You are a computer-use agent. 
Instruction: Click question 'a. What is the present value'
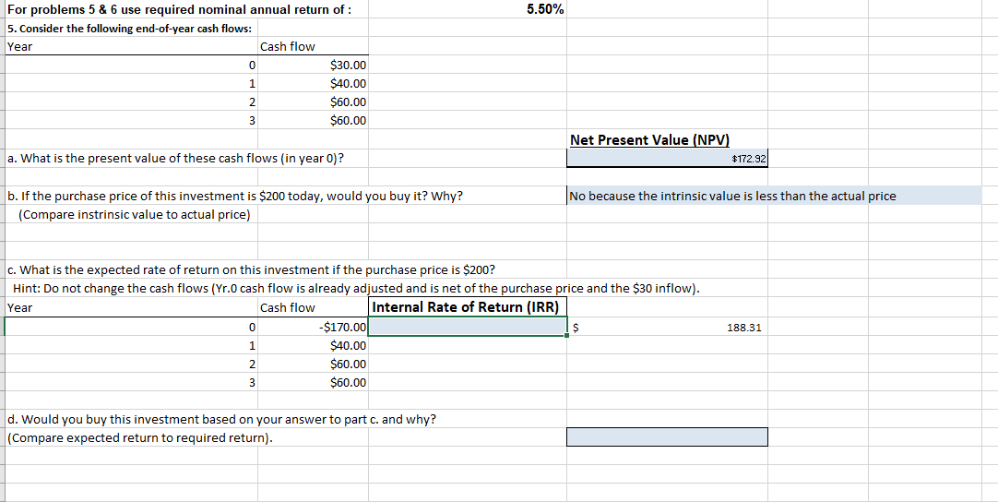pyautogui.click(x=176, y=159)
